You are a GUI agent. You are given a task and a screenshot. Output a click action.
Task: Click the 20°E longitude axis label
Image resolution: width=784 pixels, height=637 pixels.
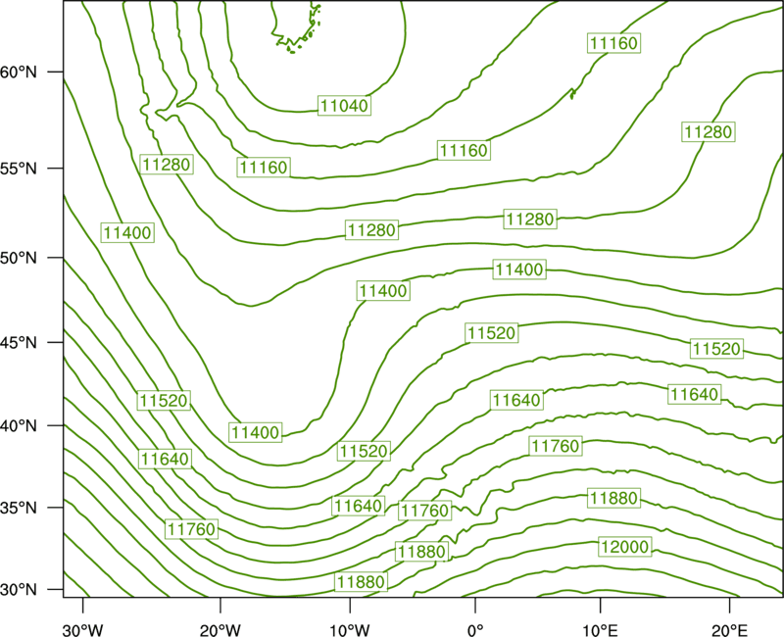[729, 629]
